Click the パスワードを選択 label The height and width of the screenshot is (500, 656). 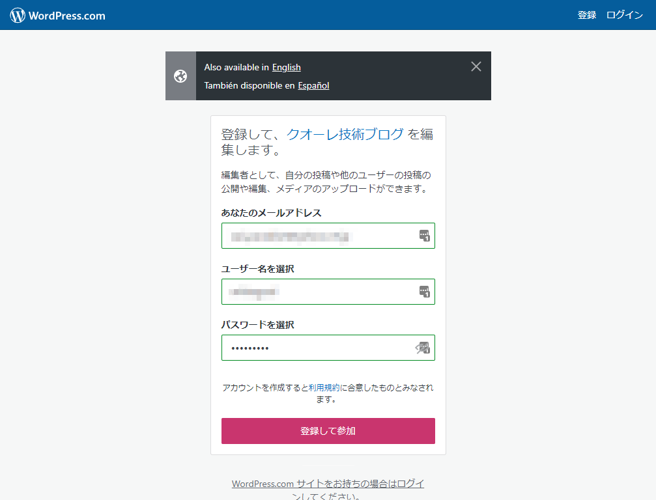(x=257, y=325)
